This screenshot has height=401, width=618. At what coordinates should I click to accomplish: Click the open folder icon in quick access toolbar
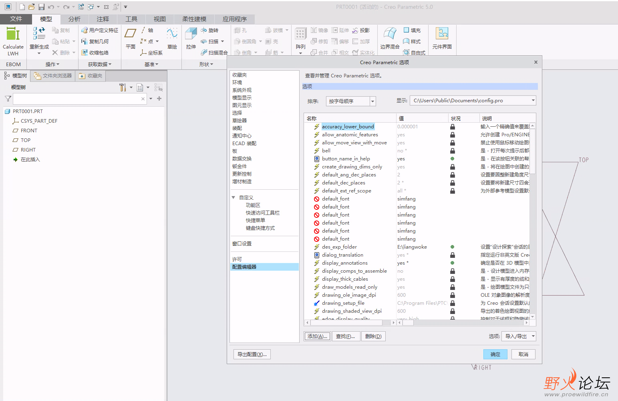32,7
